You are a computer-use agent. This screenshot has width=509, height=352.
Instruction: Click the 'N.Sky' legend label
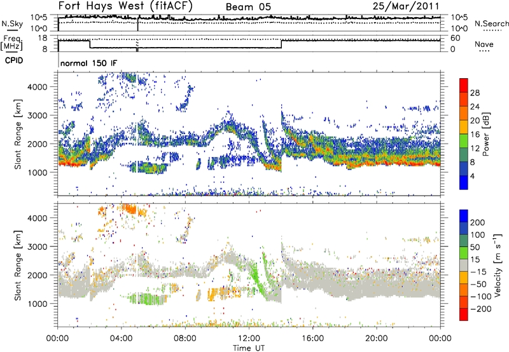coord(12,24)
